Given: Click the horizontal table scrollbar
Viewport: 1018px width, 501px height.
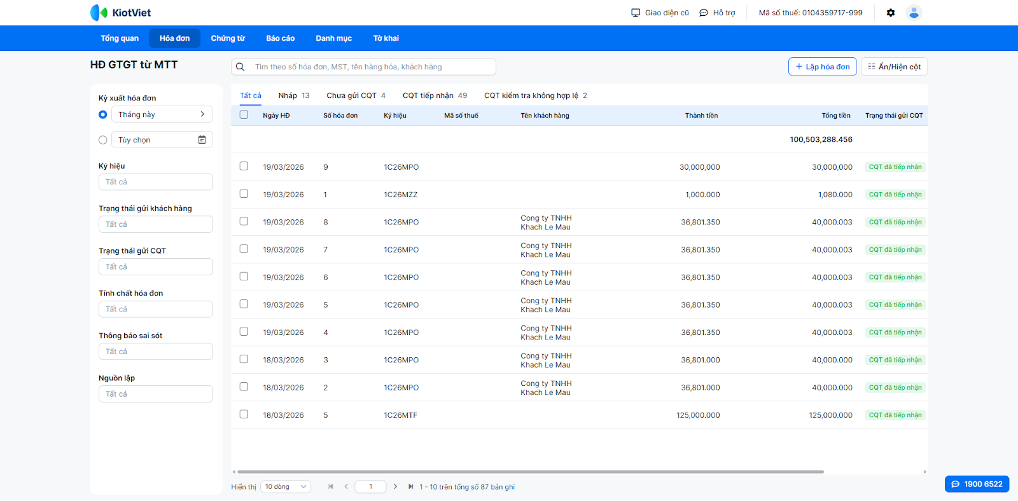Looking at the screenshot, I should click(x=529, y=472).
